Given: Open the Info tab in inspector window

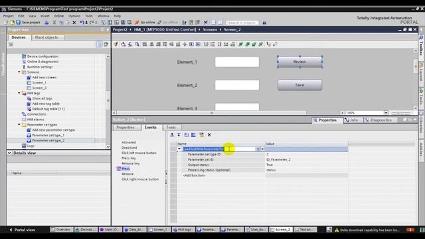Looking at the screenshot, I should tap(353, 120).
